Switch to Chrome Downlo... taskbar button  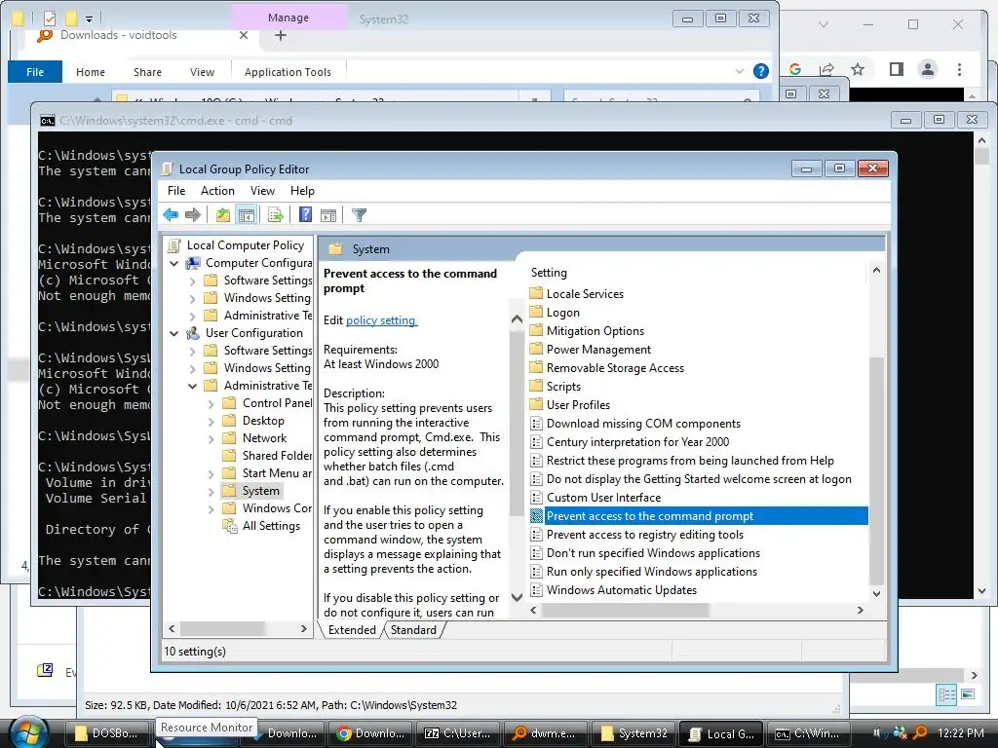point(369,733)
